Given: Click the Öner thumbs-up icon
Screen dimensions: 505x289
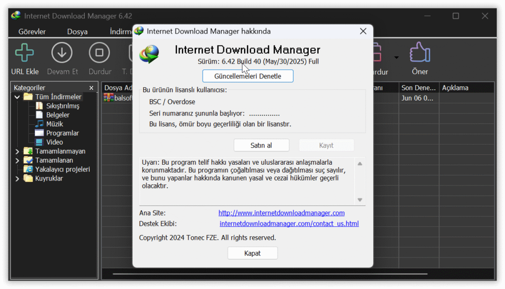Looking at the screenshot, I should click(420, 52).
